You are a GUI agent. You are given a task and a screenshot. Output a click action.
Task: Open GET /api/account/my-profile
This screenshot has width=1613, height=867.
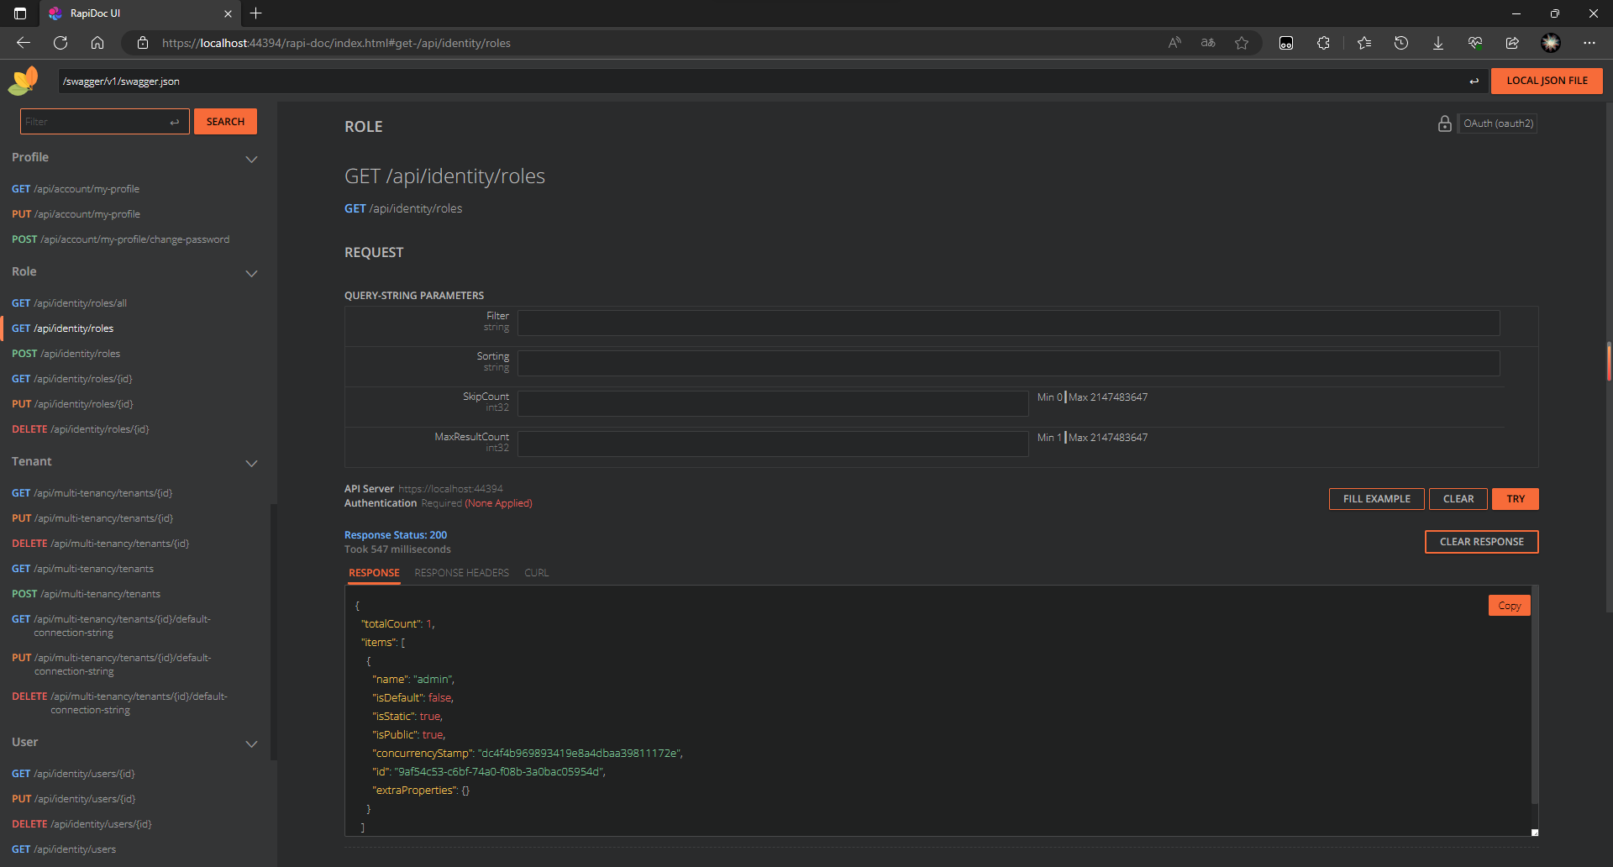[x=76, y=189]
